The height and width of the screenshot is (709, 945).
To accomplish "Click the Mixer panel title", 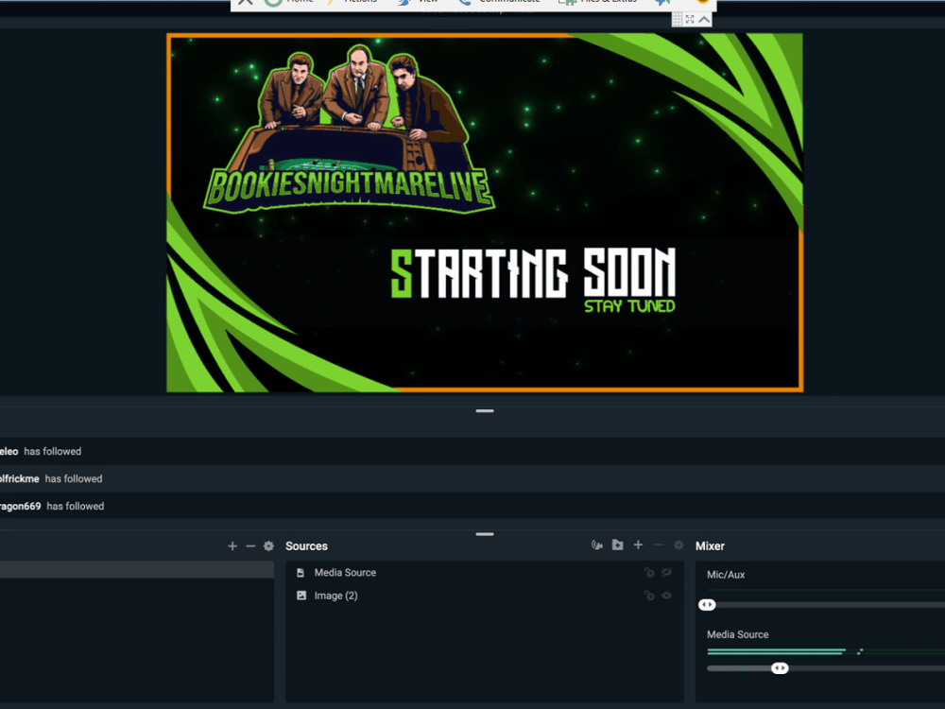I will pyautogui.click(x=710, y=546).
